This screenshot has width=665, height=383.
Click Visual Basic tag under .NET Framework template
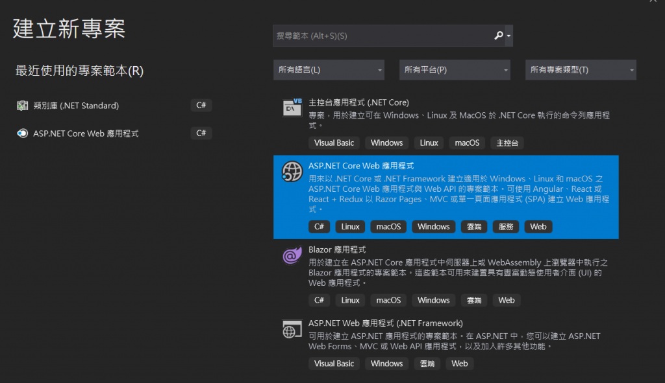pos(334,364)
